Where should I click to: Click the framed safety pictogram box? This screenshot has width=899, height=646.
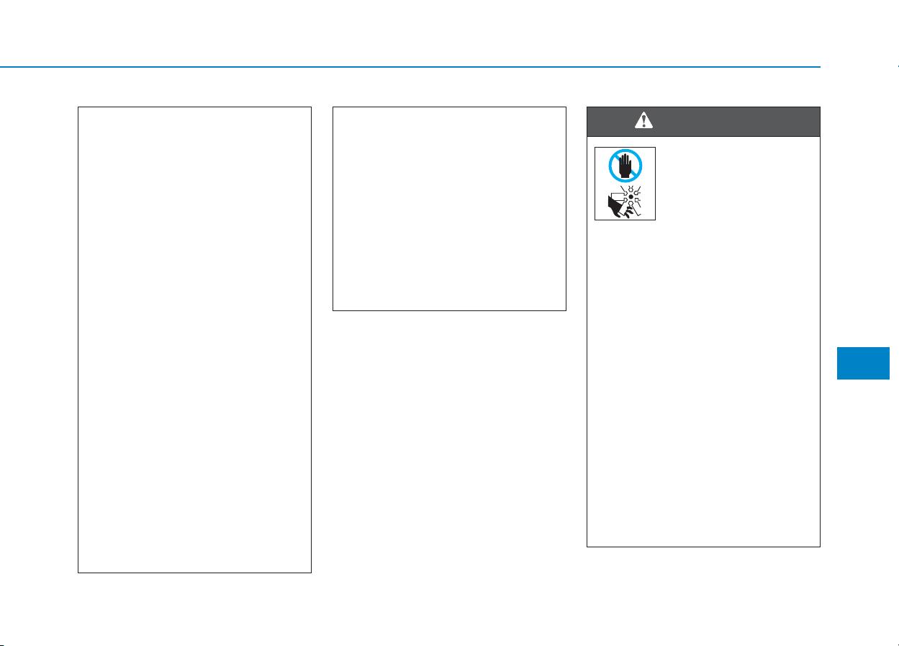point(625,184)
